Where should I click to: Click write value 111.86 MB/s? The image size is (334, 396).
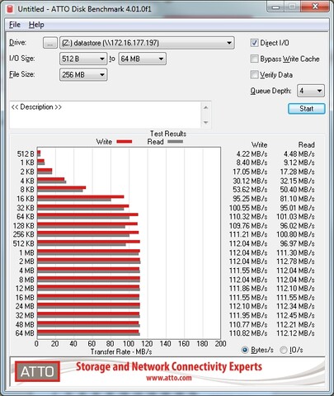point(248,288)
